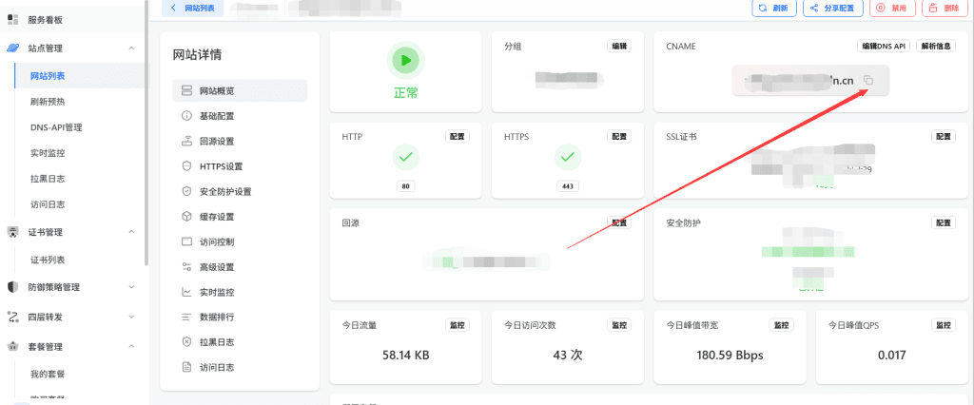The image size is (974, 405).
Task: Open 网站列表 in the sidebar
Action: 48,76
